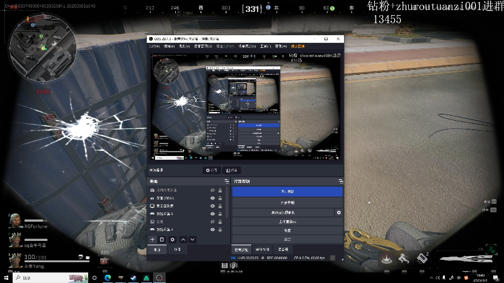Open sources dock menu icon

[x=227, y=181]
